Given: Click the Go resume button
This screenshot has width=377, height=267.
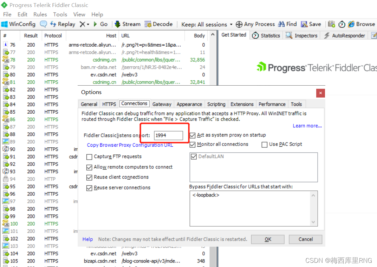Looking at the screenshot, I should tap(100, 24).
